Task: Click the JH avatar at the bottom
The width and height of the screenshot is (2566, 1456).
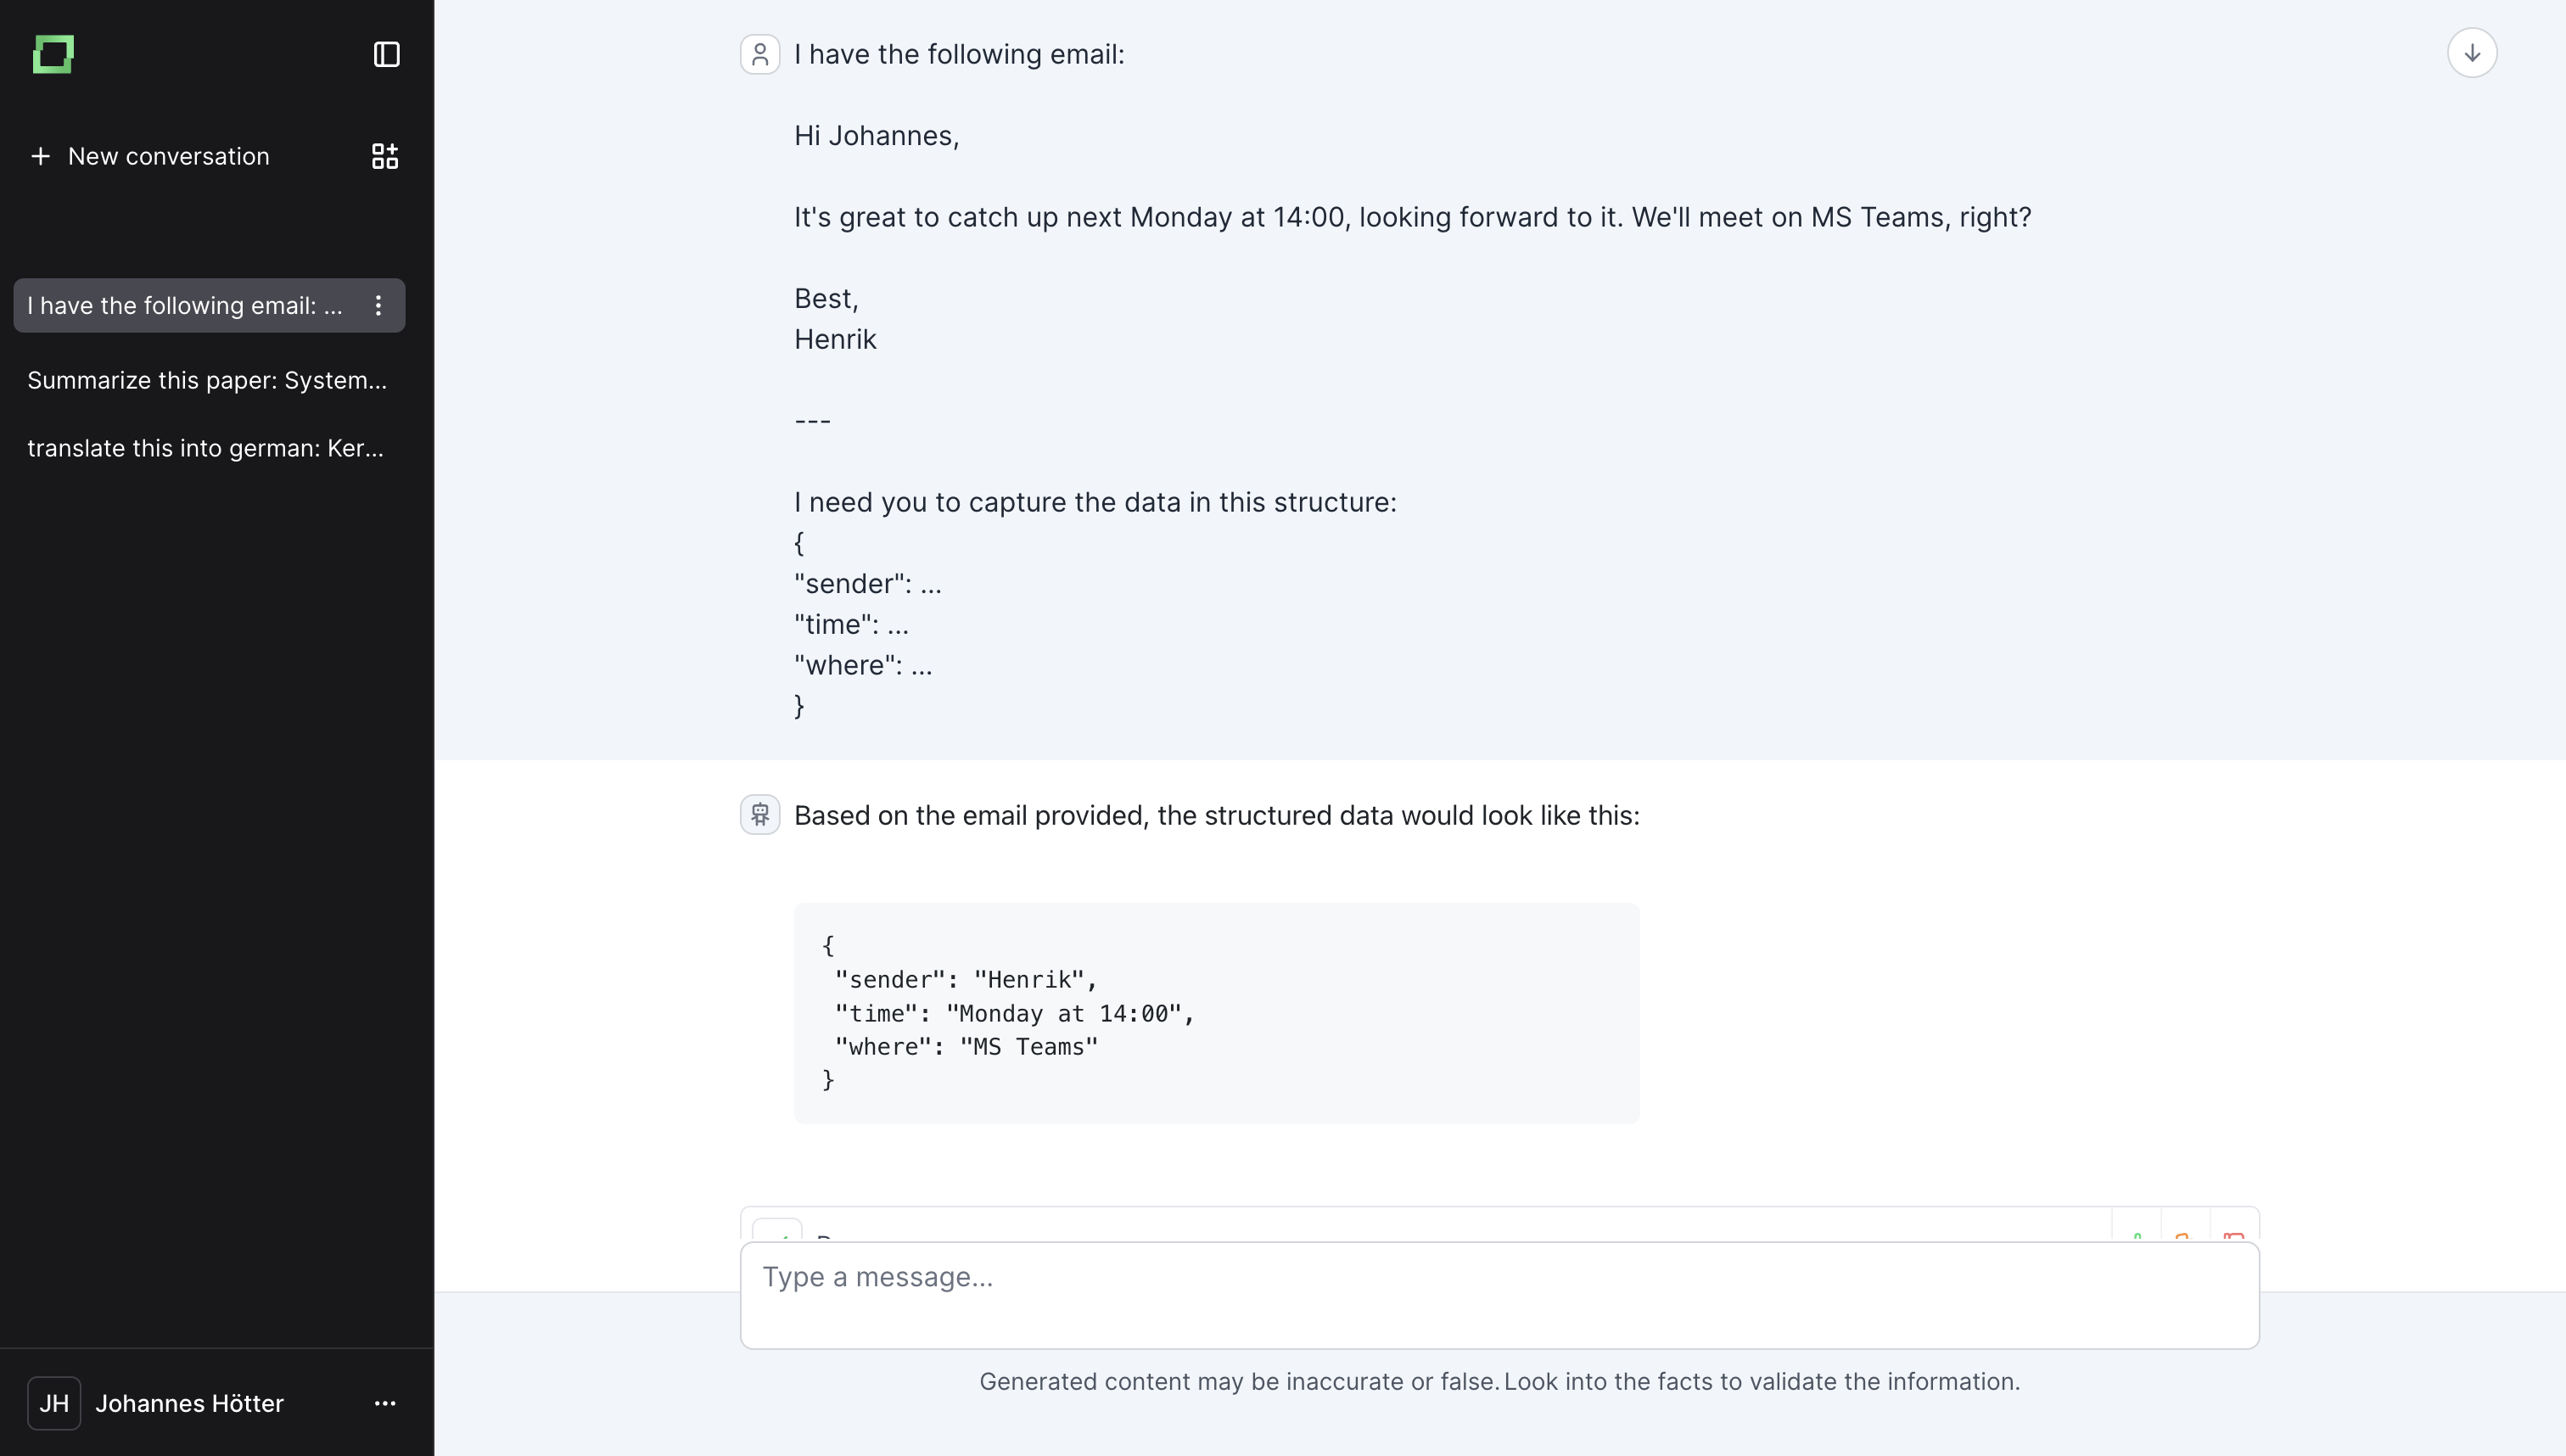Action: (55, 1403)
